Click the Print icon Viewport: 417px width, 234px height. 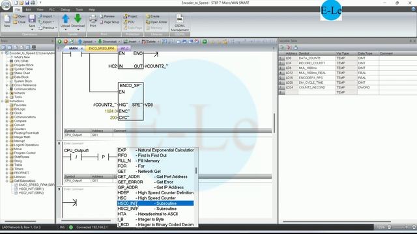pos(93,19)
